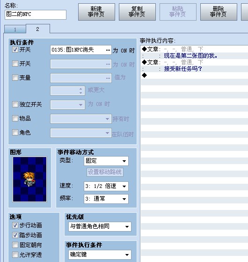Click the 新建事件页 button

(96, 12)
